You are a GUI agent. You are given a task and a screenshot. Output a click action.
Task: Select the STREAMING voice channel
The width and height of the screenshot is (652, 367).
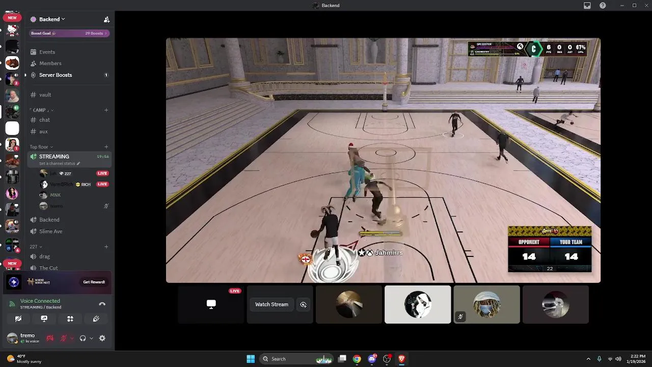point(69,159)
